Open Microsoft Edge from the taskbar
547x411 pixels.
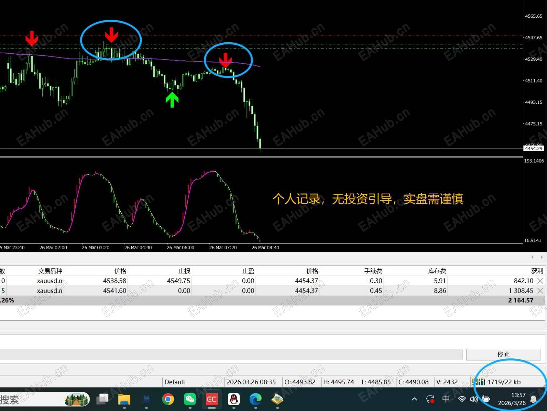(255, 399)
